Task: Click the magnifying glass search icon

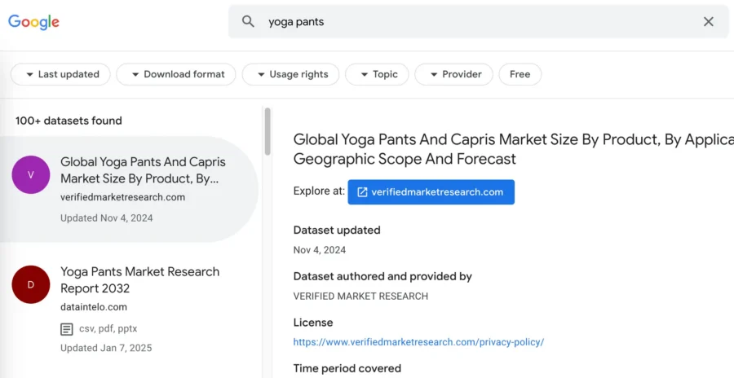Action: (249, 22)
